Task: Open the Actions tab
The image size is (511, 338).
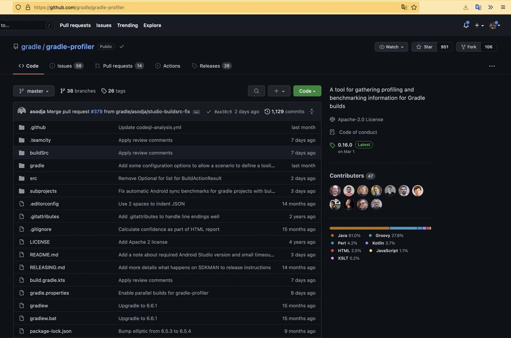Action: [x=168, y=66]
